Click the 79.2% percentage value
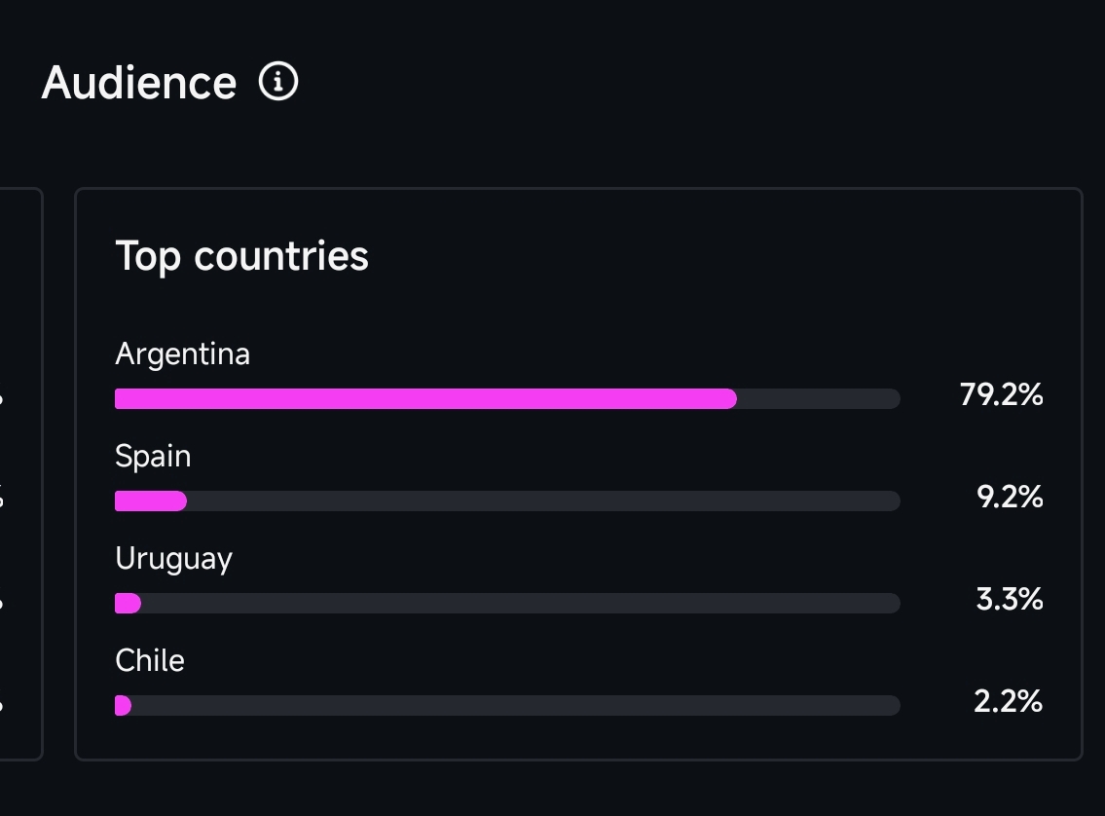The image size is (1105, 816). pos(1001,394)
